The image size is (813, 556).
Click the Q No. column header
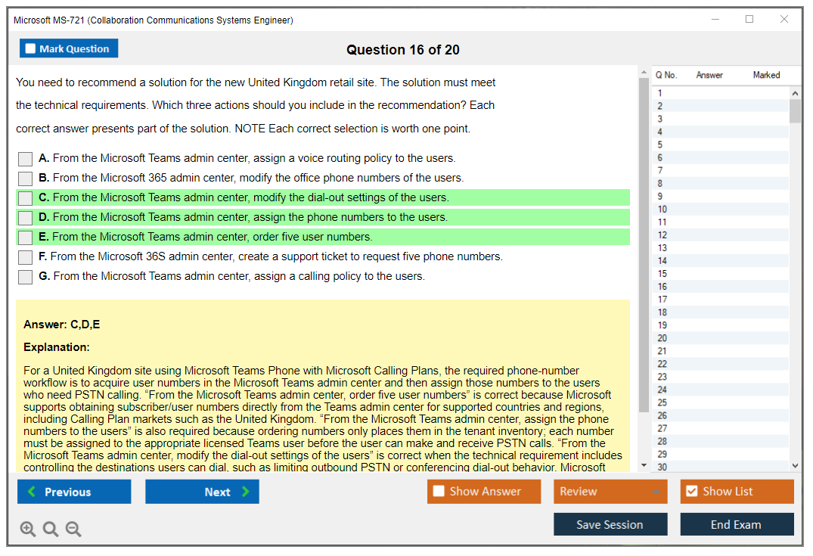pyautogui.click(x=666, y=75)
